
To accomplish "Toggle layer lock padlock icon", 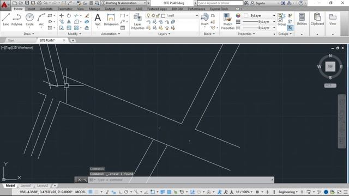I will pyautogui.click(x=158, y=16).
